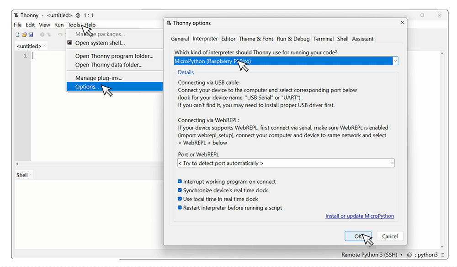Click the Remote Python 3 (SSH) status text
This screenshot has width=457, height=267.
(x=369, y=255)
